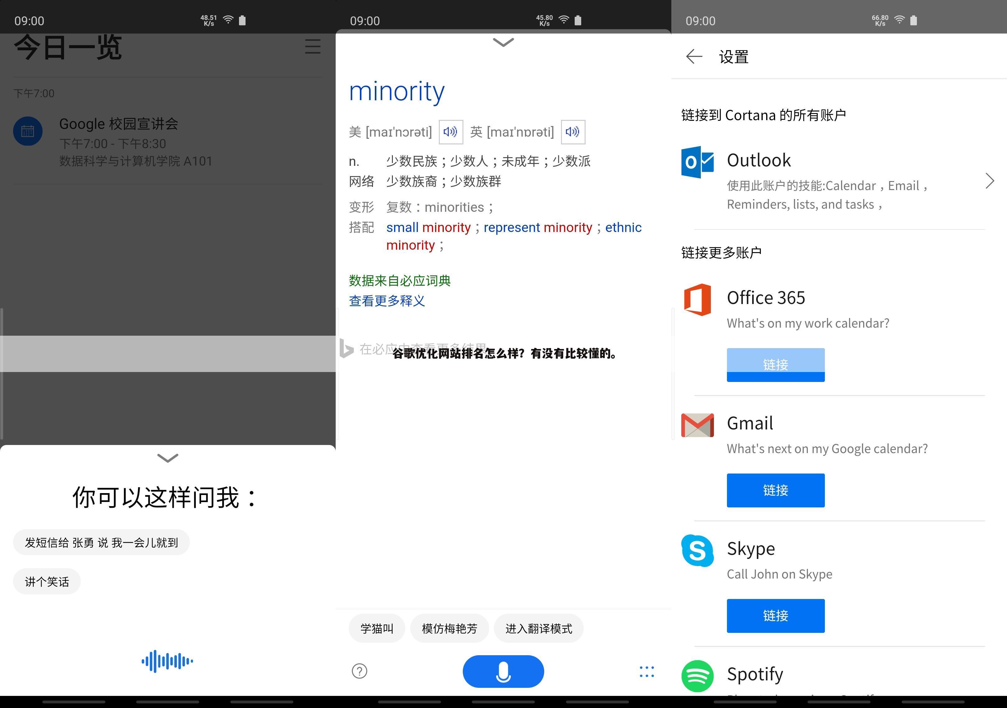
Task: Open the dotted grid more-options icon
Action: pos(646,671)
